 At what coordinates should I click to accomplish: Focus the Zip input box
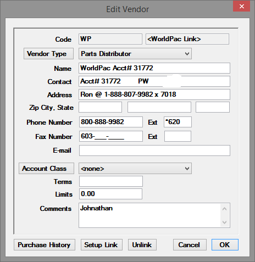tap(101, 107)
